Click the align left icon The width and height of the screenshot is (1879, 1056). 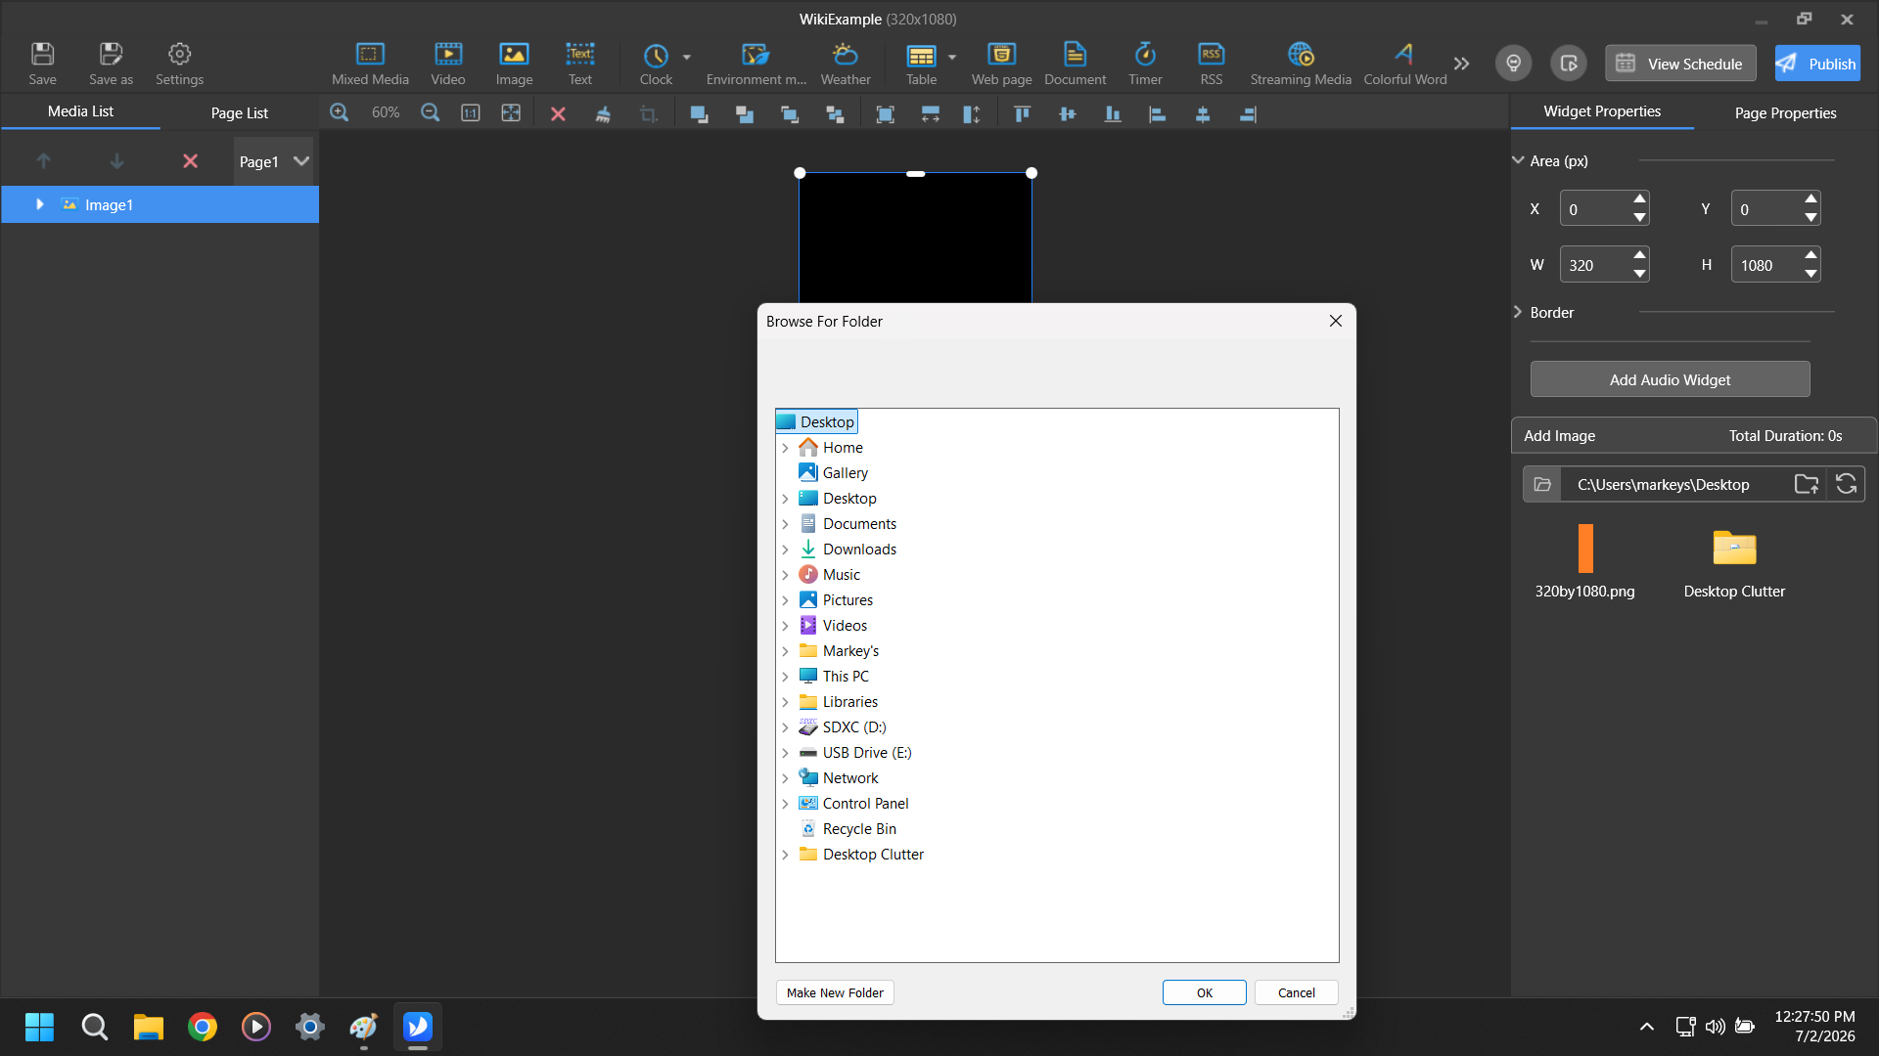click(1157, 114)
